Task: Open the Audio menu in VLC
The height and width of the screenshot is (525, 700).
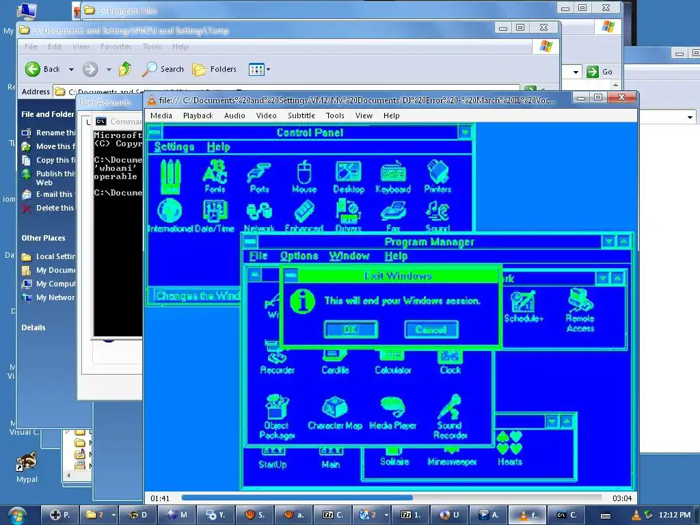Action: pos(234,116)
